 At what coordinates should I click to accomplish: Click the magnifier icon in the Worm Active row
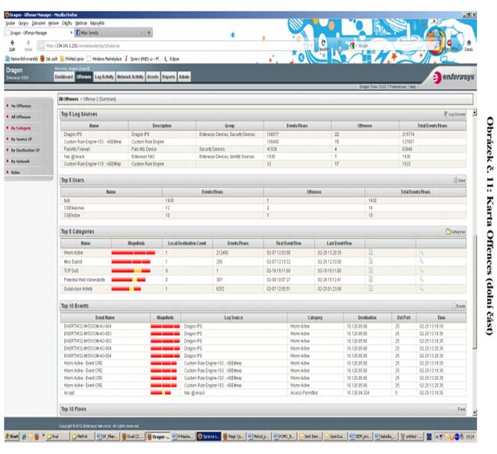(421, 252)
